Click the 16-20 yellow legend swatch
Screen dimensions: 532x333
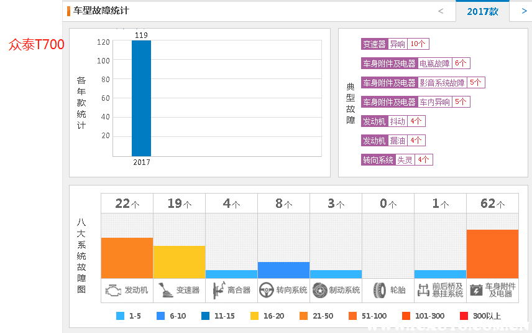coord(254,316)
